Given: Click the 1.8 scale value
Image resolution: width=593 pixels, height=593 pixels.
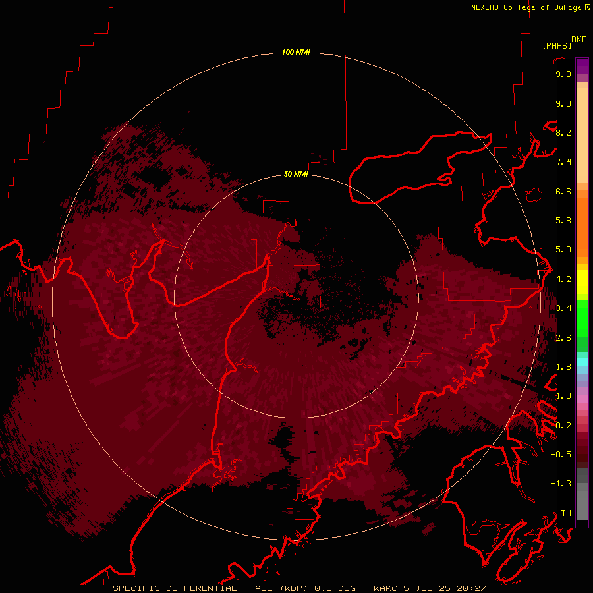Looking at the screenshot, I should pyautogui.click(x=563, y=367).
